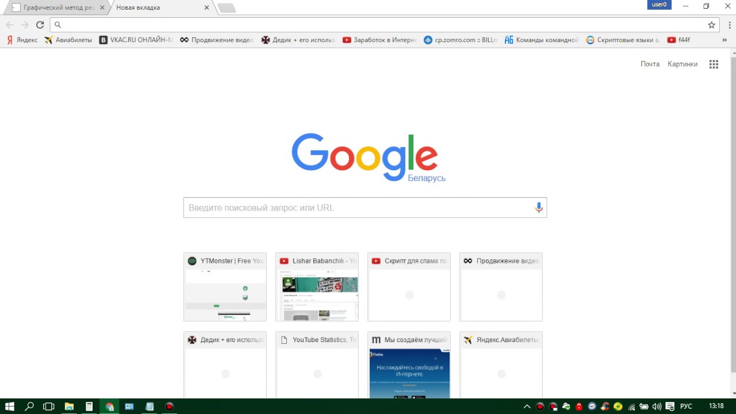Open Дедик + его использ bookmark in bar

tap(298, 40)
